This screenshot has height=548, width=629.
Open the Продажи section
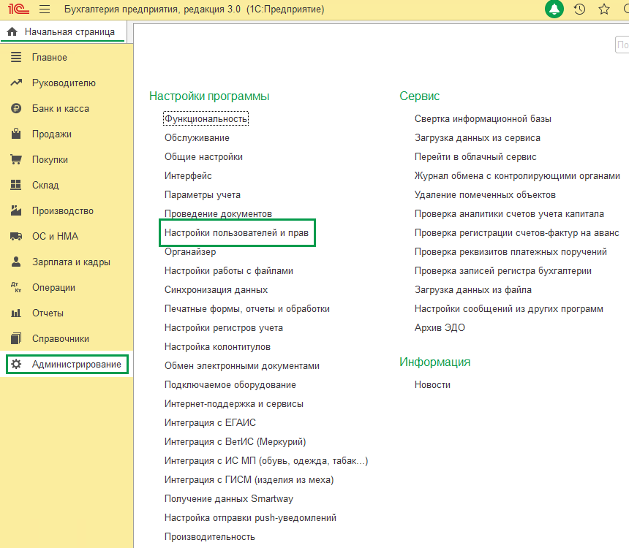[x=52, y=134]
